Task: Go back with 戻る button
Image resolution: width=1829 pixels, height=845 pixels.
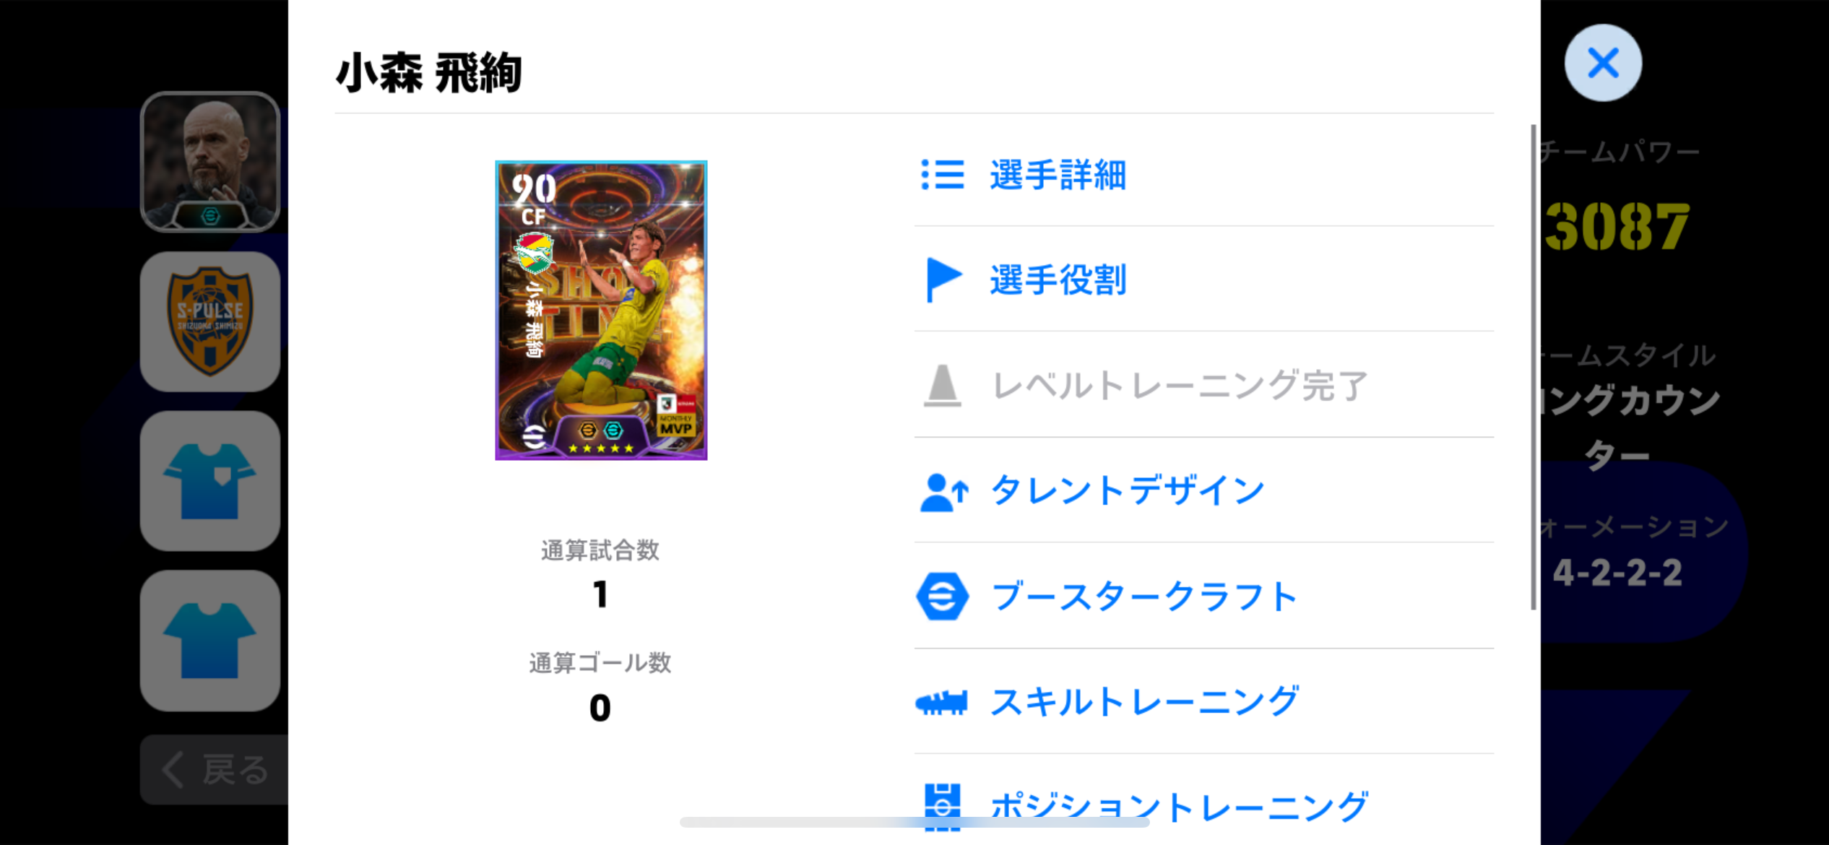Action: click(215, 770)
